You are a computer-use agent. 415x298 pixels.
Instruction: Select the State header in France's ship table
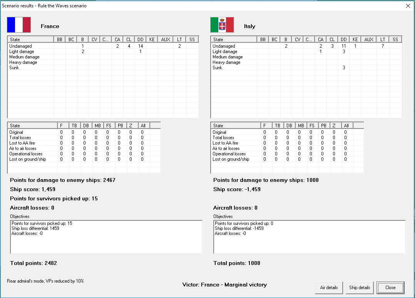click(30, 40)
